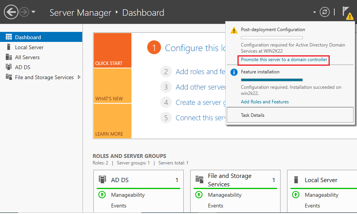Image resolution: width=357 pixels, height=214 pixels.
Task: Click Post-deployment Configuration title text
Action: pyautogui.click(x=273, y=30)
